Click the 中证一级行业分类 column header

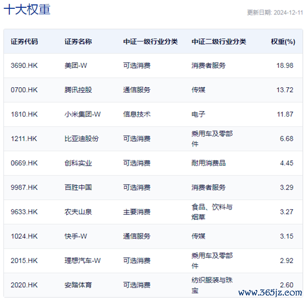[150, 41]
